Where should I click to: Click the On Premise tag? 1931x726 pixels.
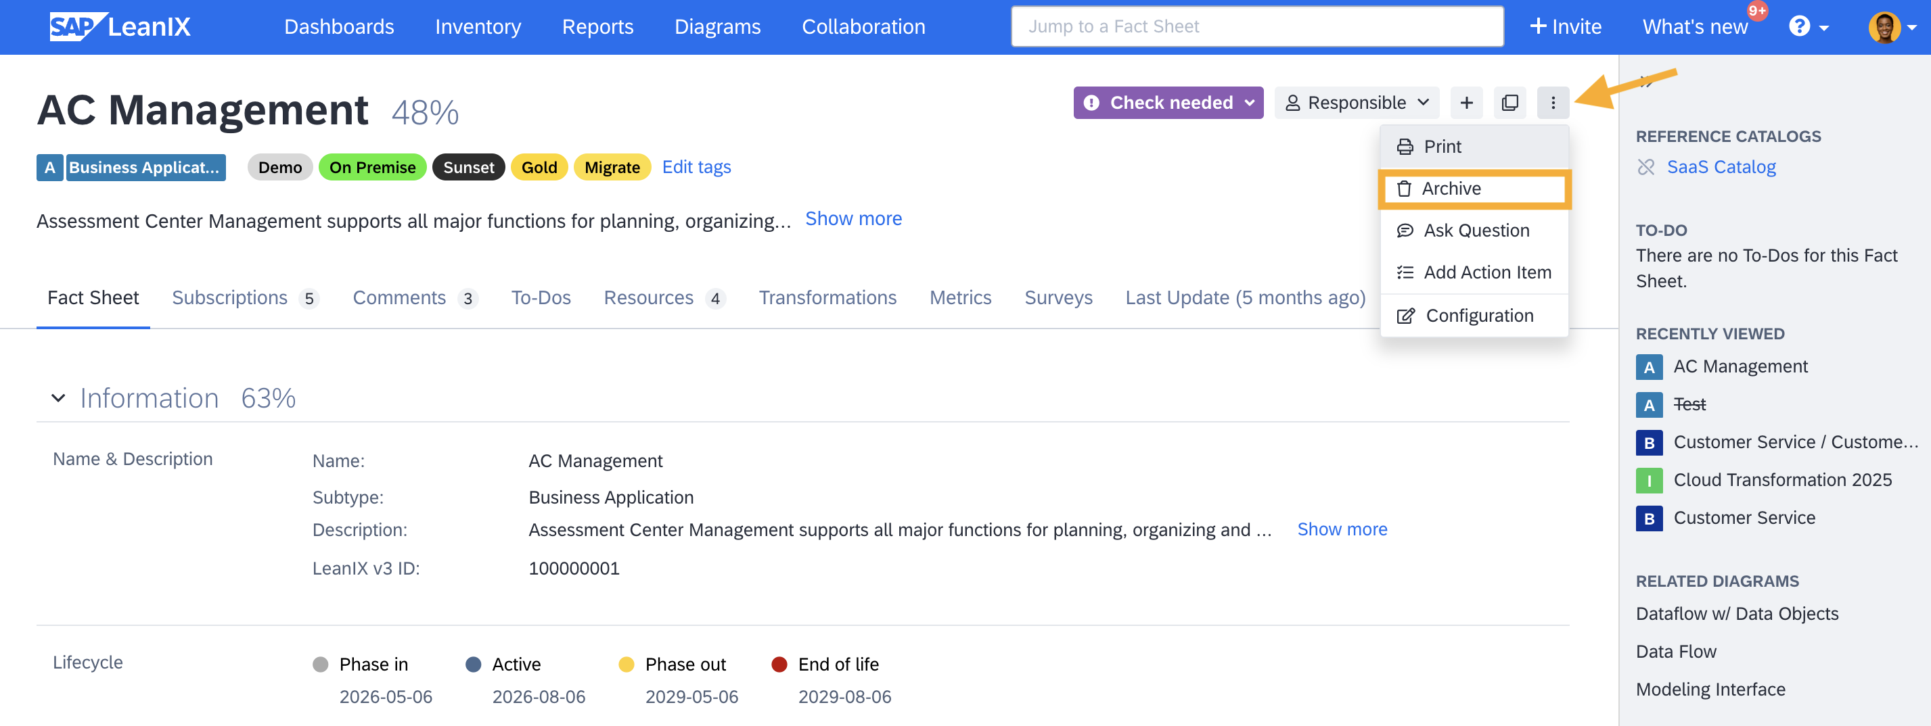point(373,167)
